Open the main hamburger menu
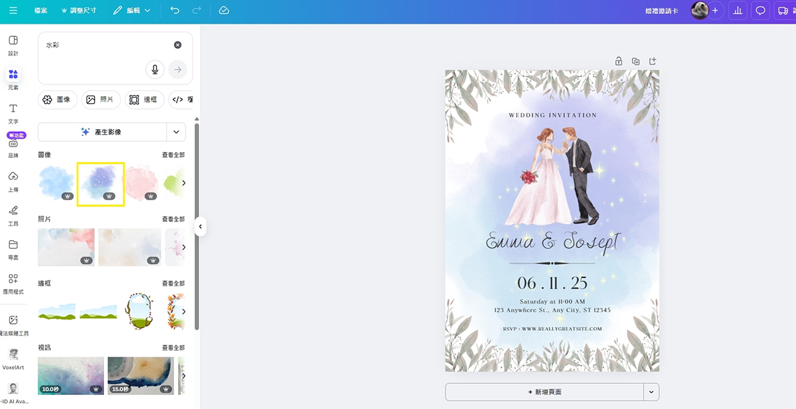The image size is (796, 409). pyautogui.click(x=13, y=10)
